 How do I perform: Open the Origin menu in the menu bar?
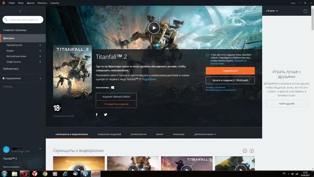[12, 3]
